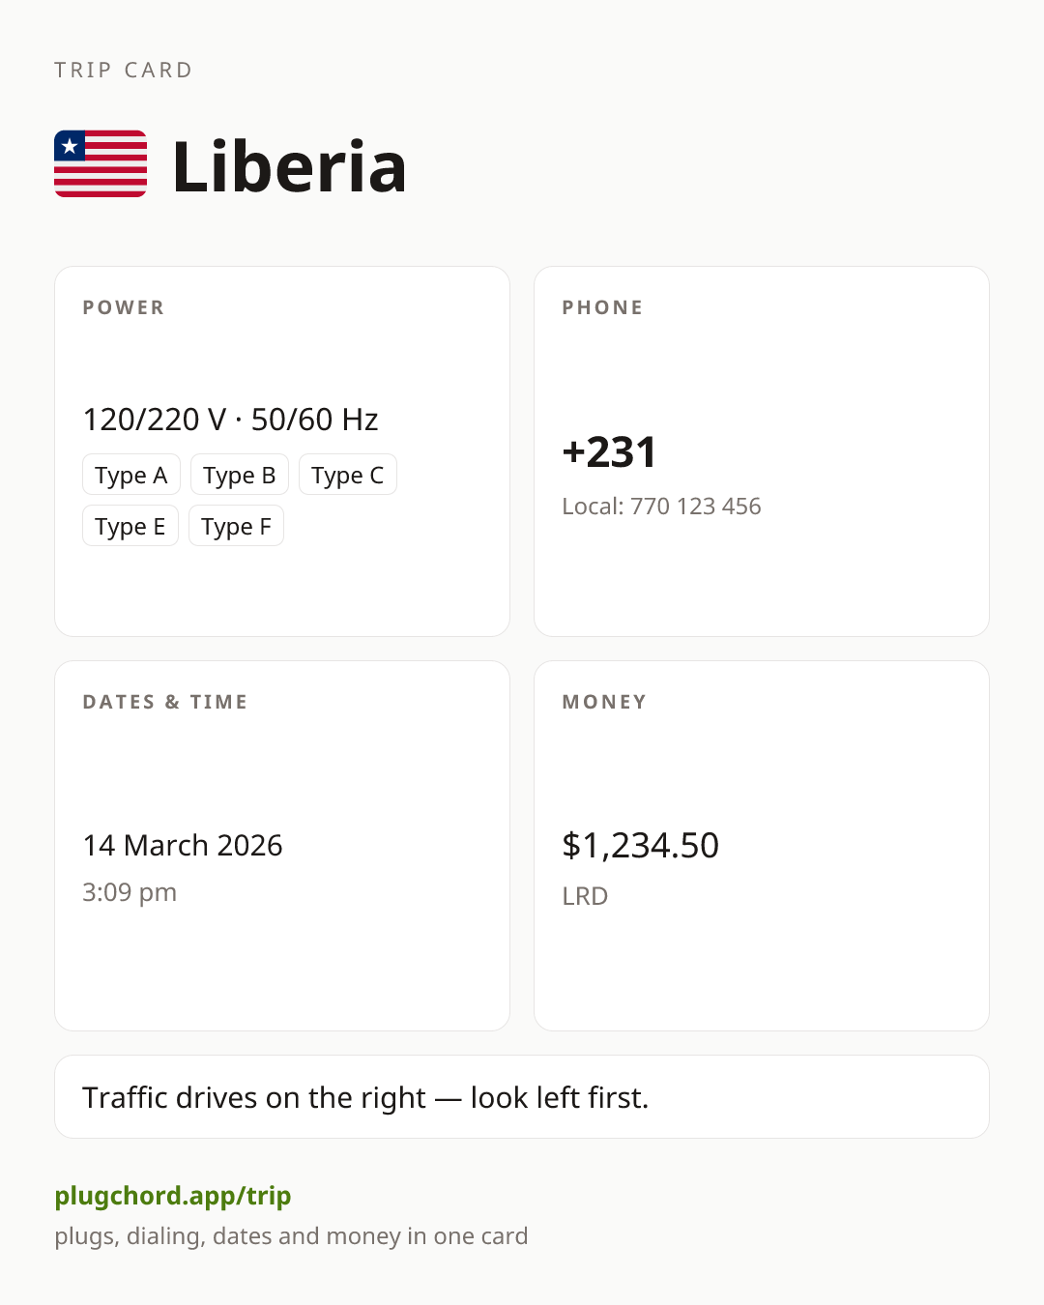The height and width of the screenshot is (1305, 1044).
Task: Select the Type B plug chip
Action: point(240,475)
